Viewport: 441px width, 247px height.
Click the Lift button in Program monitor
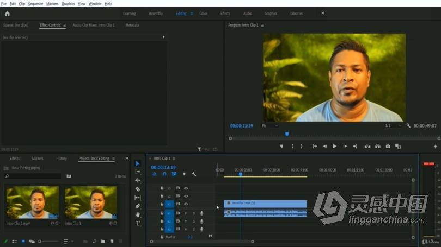367,147
